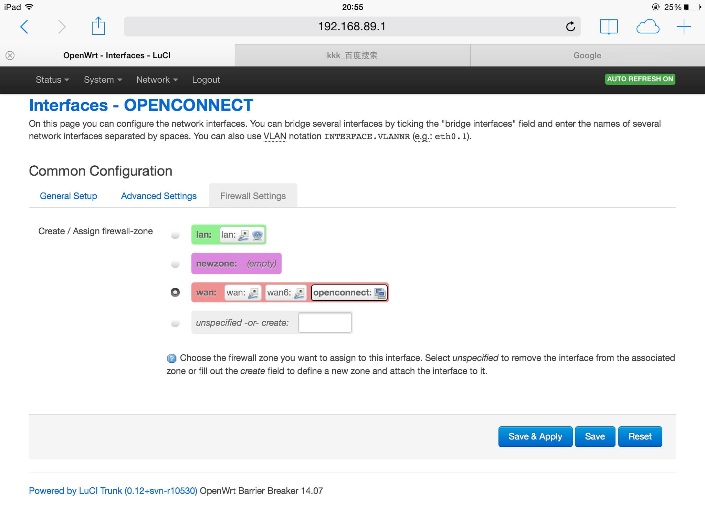Open the bookmarks book icon
Viewport: 705px width, 529px height.
pos(609,27)
